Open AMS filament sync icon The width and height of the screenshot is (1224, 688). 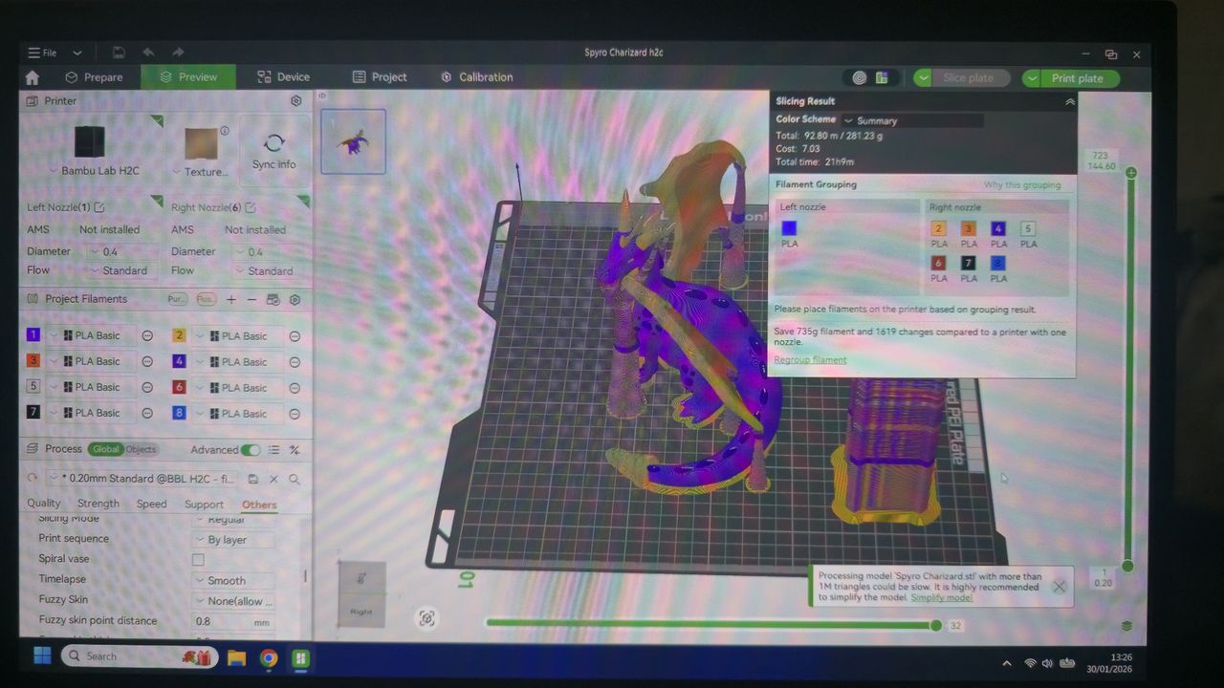273,299
